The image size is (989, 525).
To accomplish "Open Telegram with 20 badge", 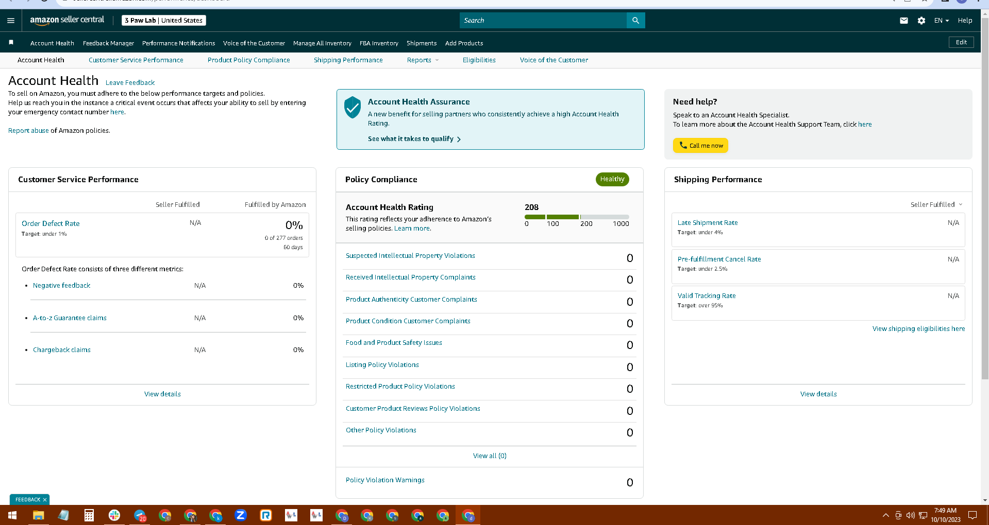I will tap(140, 515).
